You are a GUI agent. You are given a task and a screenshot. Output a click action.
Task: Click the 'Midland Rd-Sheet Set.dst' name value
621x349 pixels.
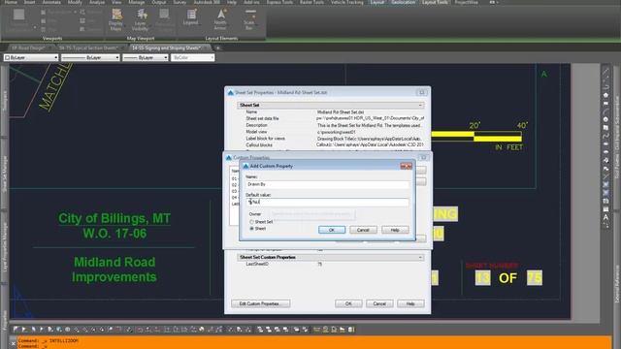[341, 112]
